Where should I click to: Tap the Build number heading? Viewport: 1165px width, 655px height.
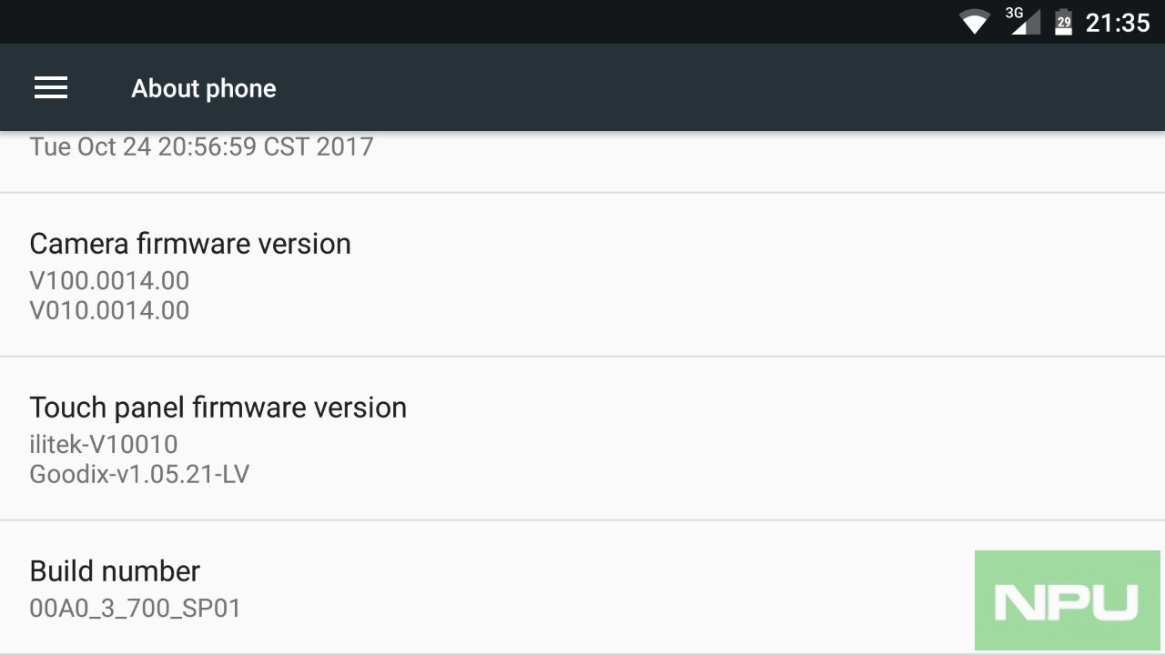point(115,571)
